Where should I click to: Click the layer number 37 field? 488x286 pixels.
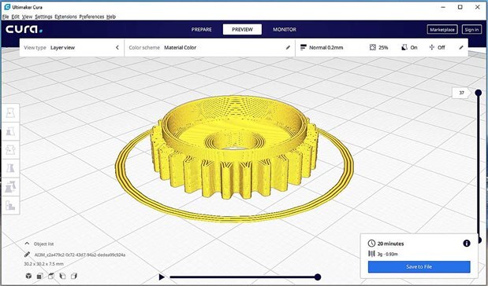point(461,93)
